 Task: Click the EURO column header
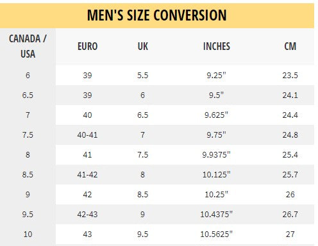click(87, 46)
